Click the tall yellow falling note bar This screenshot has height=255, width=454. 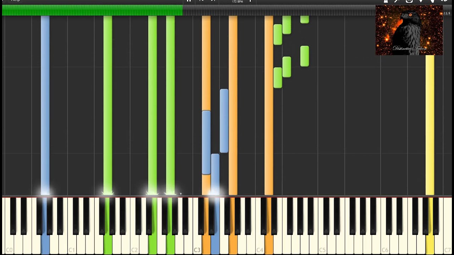click(x=430, y=125)
